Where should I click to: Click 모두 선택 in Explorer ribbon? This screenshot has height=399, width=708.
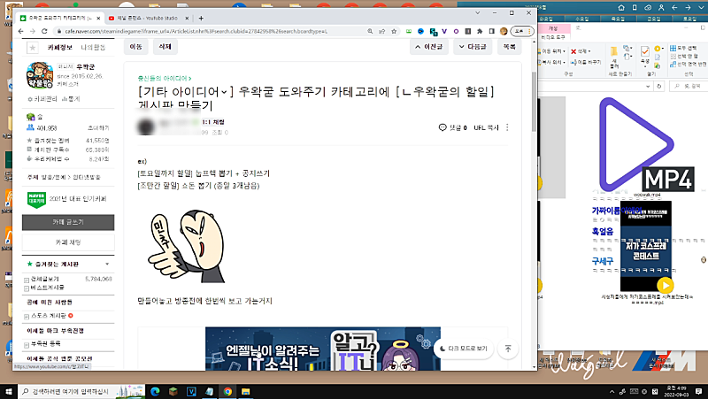(x=683, y=49)
